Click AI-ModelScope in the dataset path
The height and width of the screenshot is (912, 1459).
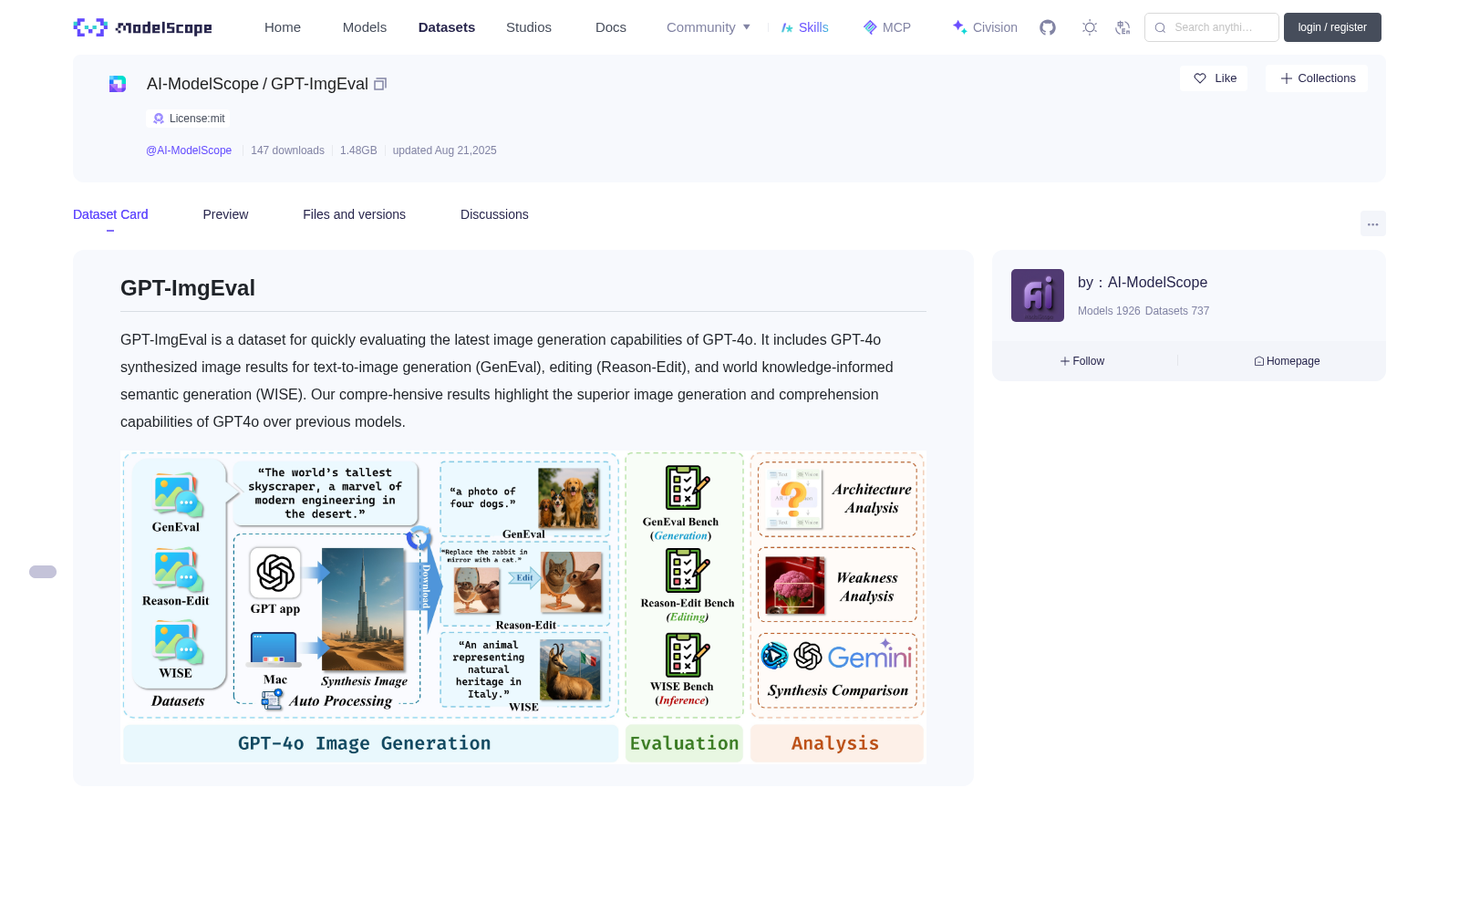[x=202, y=84]
